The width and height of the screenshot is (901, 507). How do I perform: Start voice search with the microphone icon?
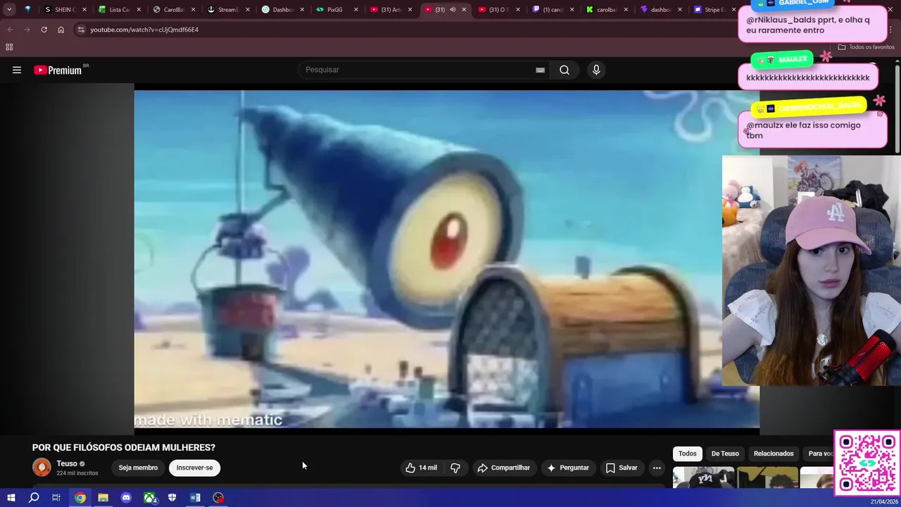pyautogui.click(x=596, y=70)
